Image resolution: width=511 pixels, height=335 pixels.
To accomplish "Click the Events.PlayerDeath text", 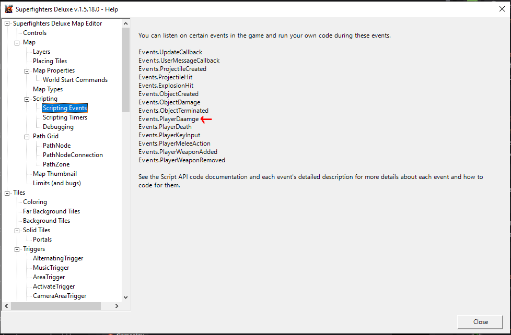I will point(165,127).
